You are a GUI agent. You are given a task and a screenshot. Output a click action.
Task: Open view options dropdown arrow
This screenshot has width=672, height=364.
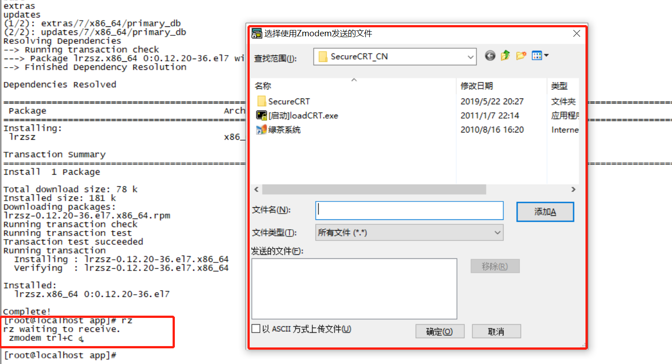(546, 56)
